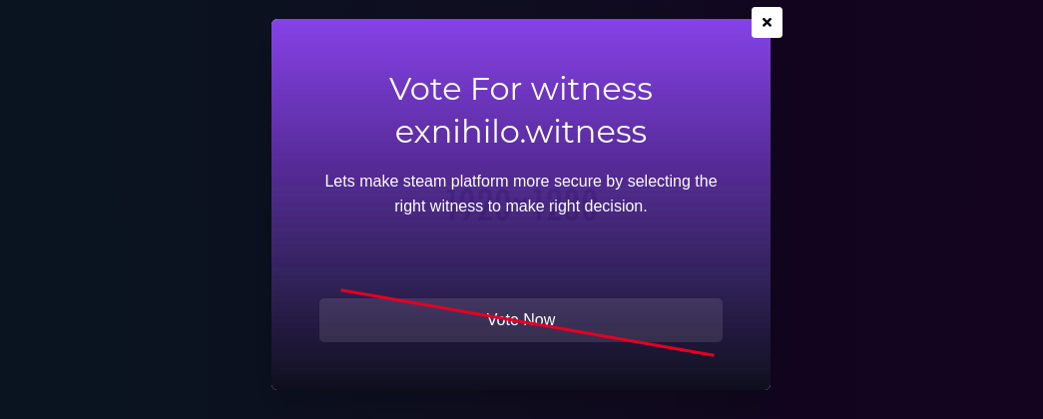The width and height of the screenshot is (1043, 419).
Task: Click the Vote Now button
Action: (x=521, y=320)
